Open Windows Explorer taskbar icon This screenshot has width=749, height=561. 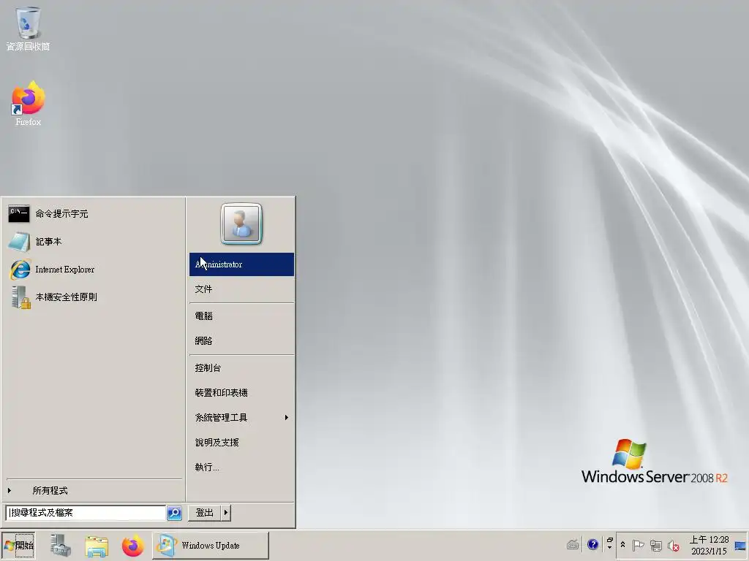97,545
